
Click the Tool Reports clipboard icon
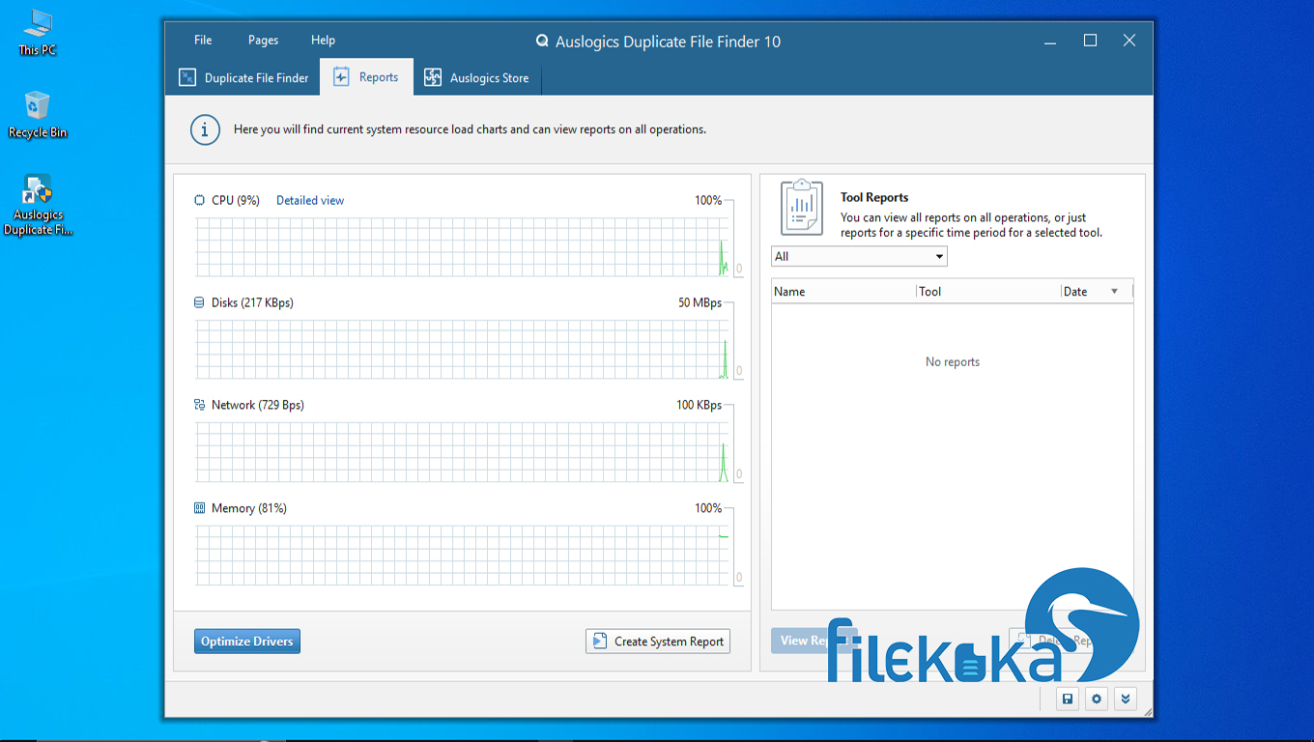coord(802,207)
